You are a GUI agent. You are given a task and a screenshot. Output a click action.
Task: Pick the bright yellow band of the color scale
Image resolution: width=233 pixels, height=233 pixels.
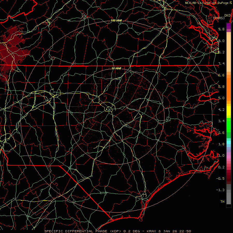pyautogui.click(x=229, y=111)
